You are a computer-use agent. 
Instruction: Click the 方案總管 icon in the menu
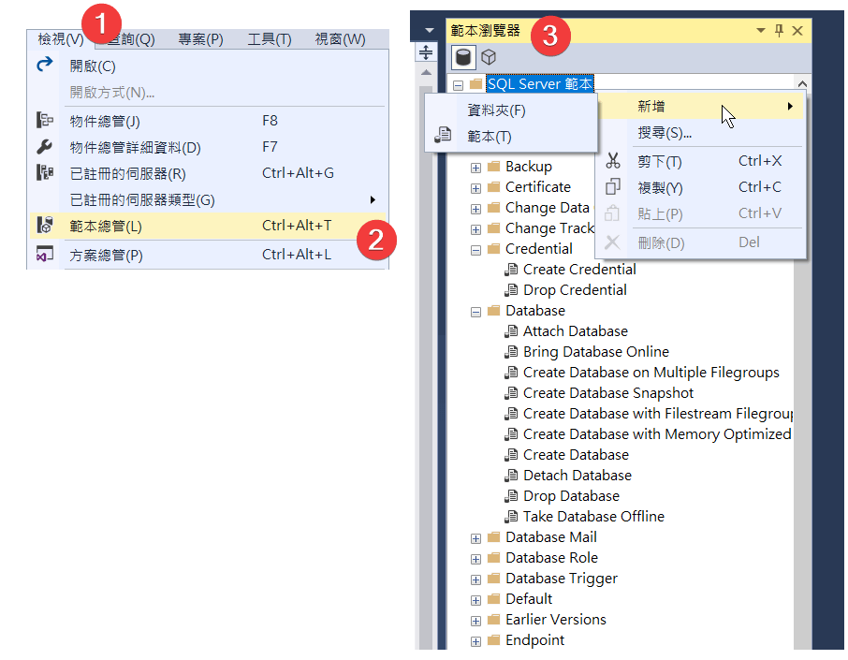coord(44,255)
